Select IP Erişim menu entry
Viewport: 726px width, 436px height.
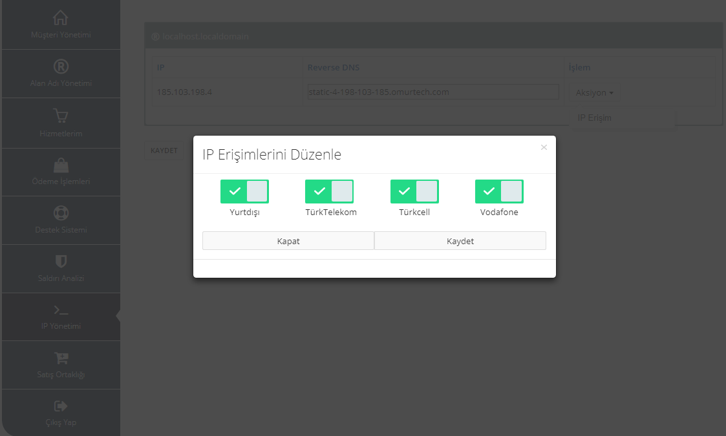594,118
